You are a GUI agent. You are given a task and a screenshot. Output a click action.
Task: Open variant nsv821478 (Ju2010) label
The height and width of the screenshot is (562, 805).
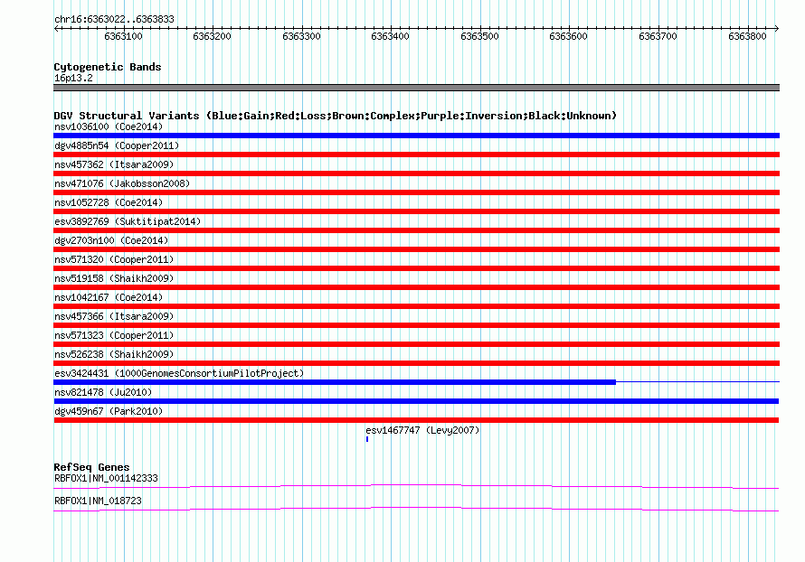tap(103, 392)
